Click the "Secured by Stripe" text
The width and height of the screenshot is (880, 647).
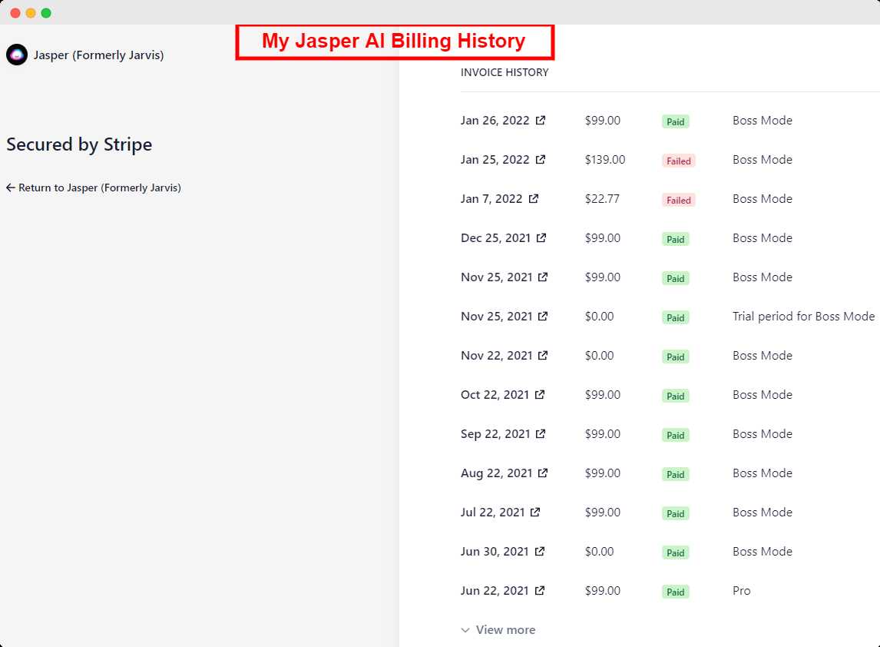pos(79,144)
